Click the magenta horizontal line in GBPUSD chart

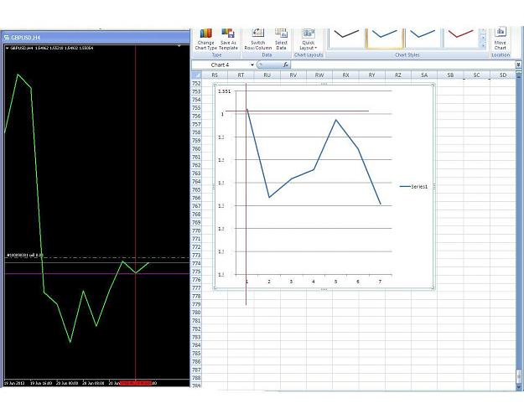point(97,274)
